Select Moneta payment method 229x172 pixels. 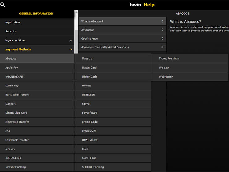113,86
